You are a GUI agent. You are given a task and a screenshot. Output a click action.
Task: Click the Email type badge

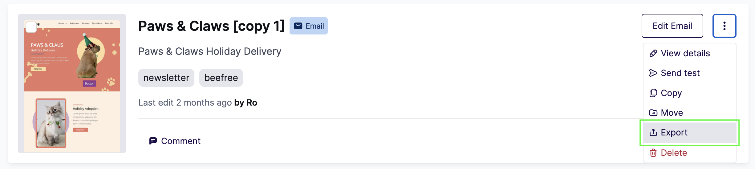[308, 26]
